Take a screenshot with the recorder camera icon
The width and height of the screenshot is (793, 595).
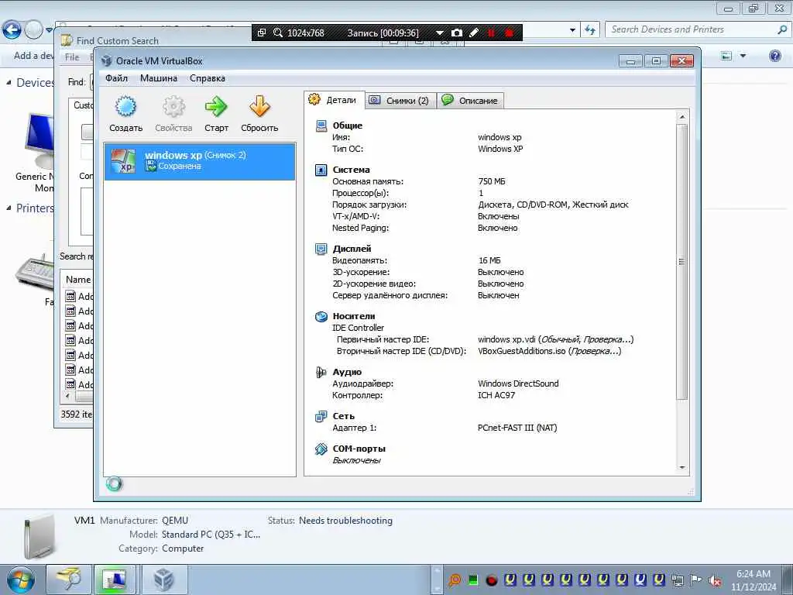[x=457, y=33]
